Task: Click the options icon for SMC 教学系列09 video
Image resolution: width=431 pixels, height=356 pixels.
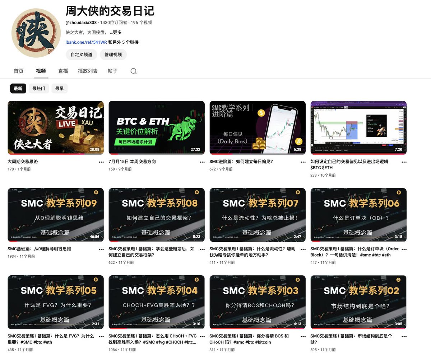Action: 101,248
